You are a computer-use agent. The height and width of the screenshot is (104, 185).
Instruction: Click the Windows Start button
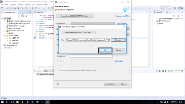coord(2,102)
